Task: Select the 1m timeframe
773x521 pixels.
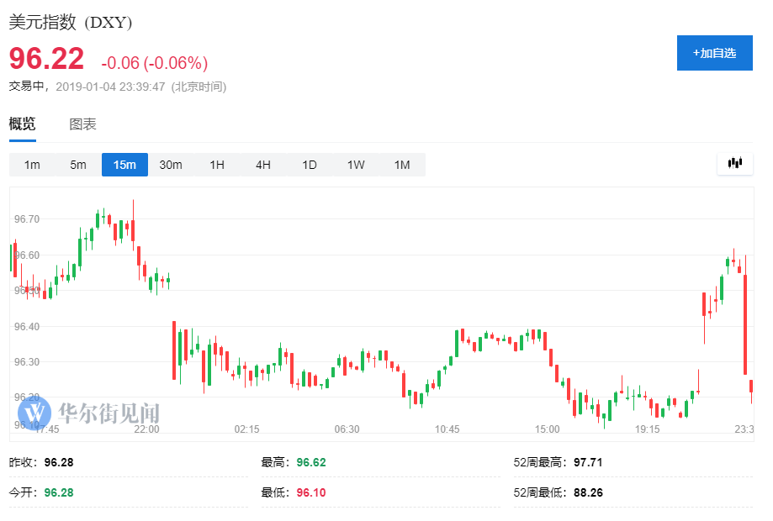Action: click(32, 165)
